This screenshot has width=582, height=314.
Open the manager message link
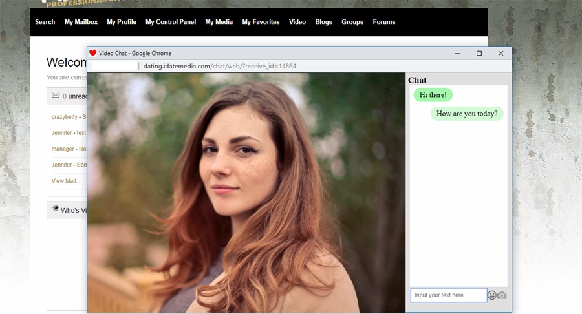click(x=69, y=149)
